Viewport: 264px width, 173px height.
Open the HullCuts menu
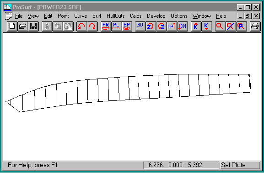pos(116,16)
